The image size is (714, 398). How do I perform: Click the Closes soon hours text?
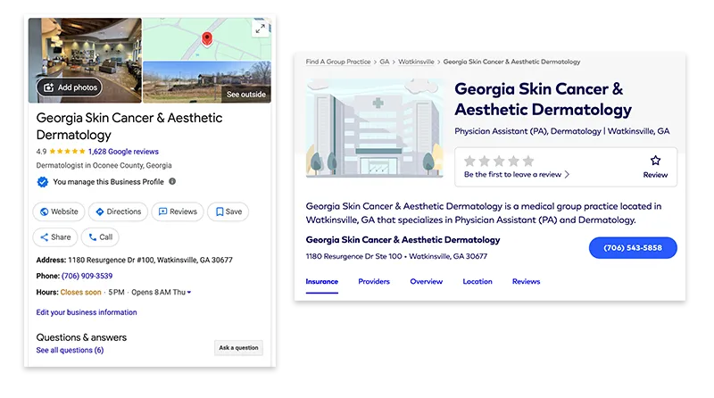click(80, 293)
